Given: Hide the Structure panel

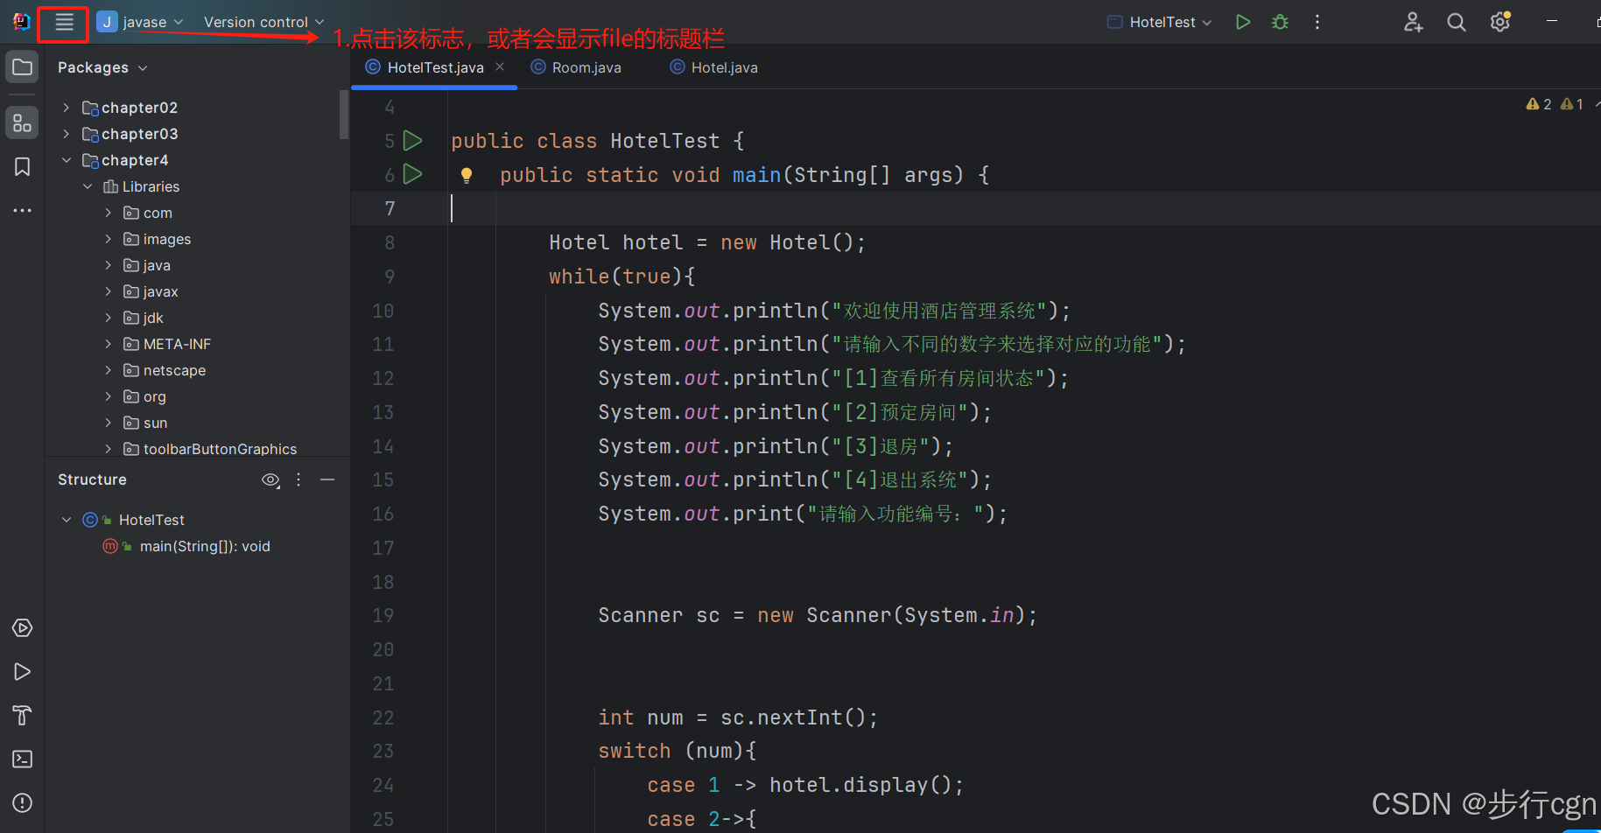Looking at the screenshot, I should point(327,479).
